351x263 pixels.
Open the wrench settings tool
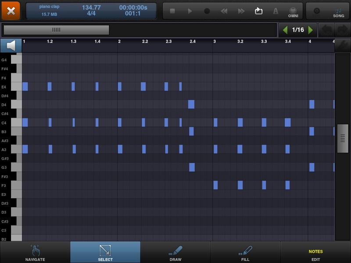(x=343, y=46)
